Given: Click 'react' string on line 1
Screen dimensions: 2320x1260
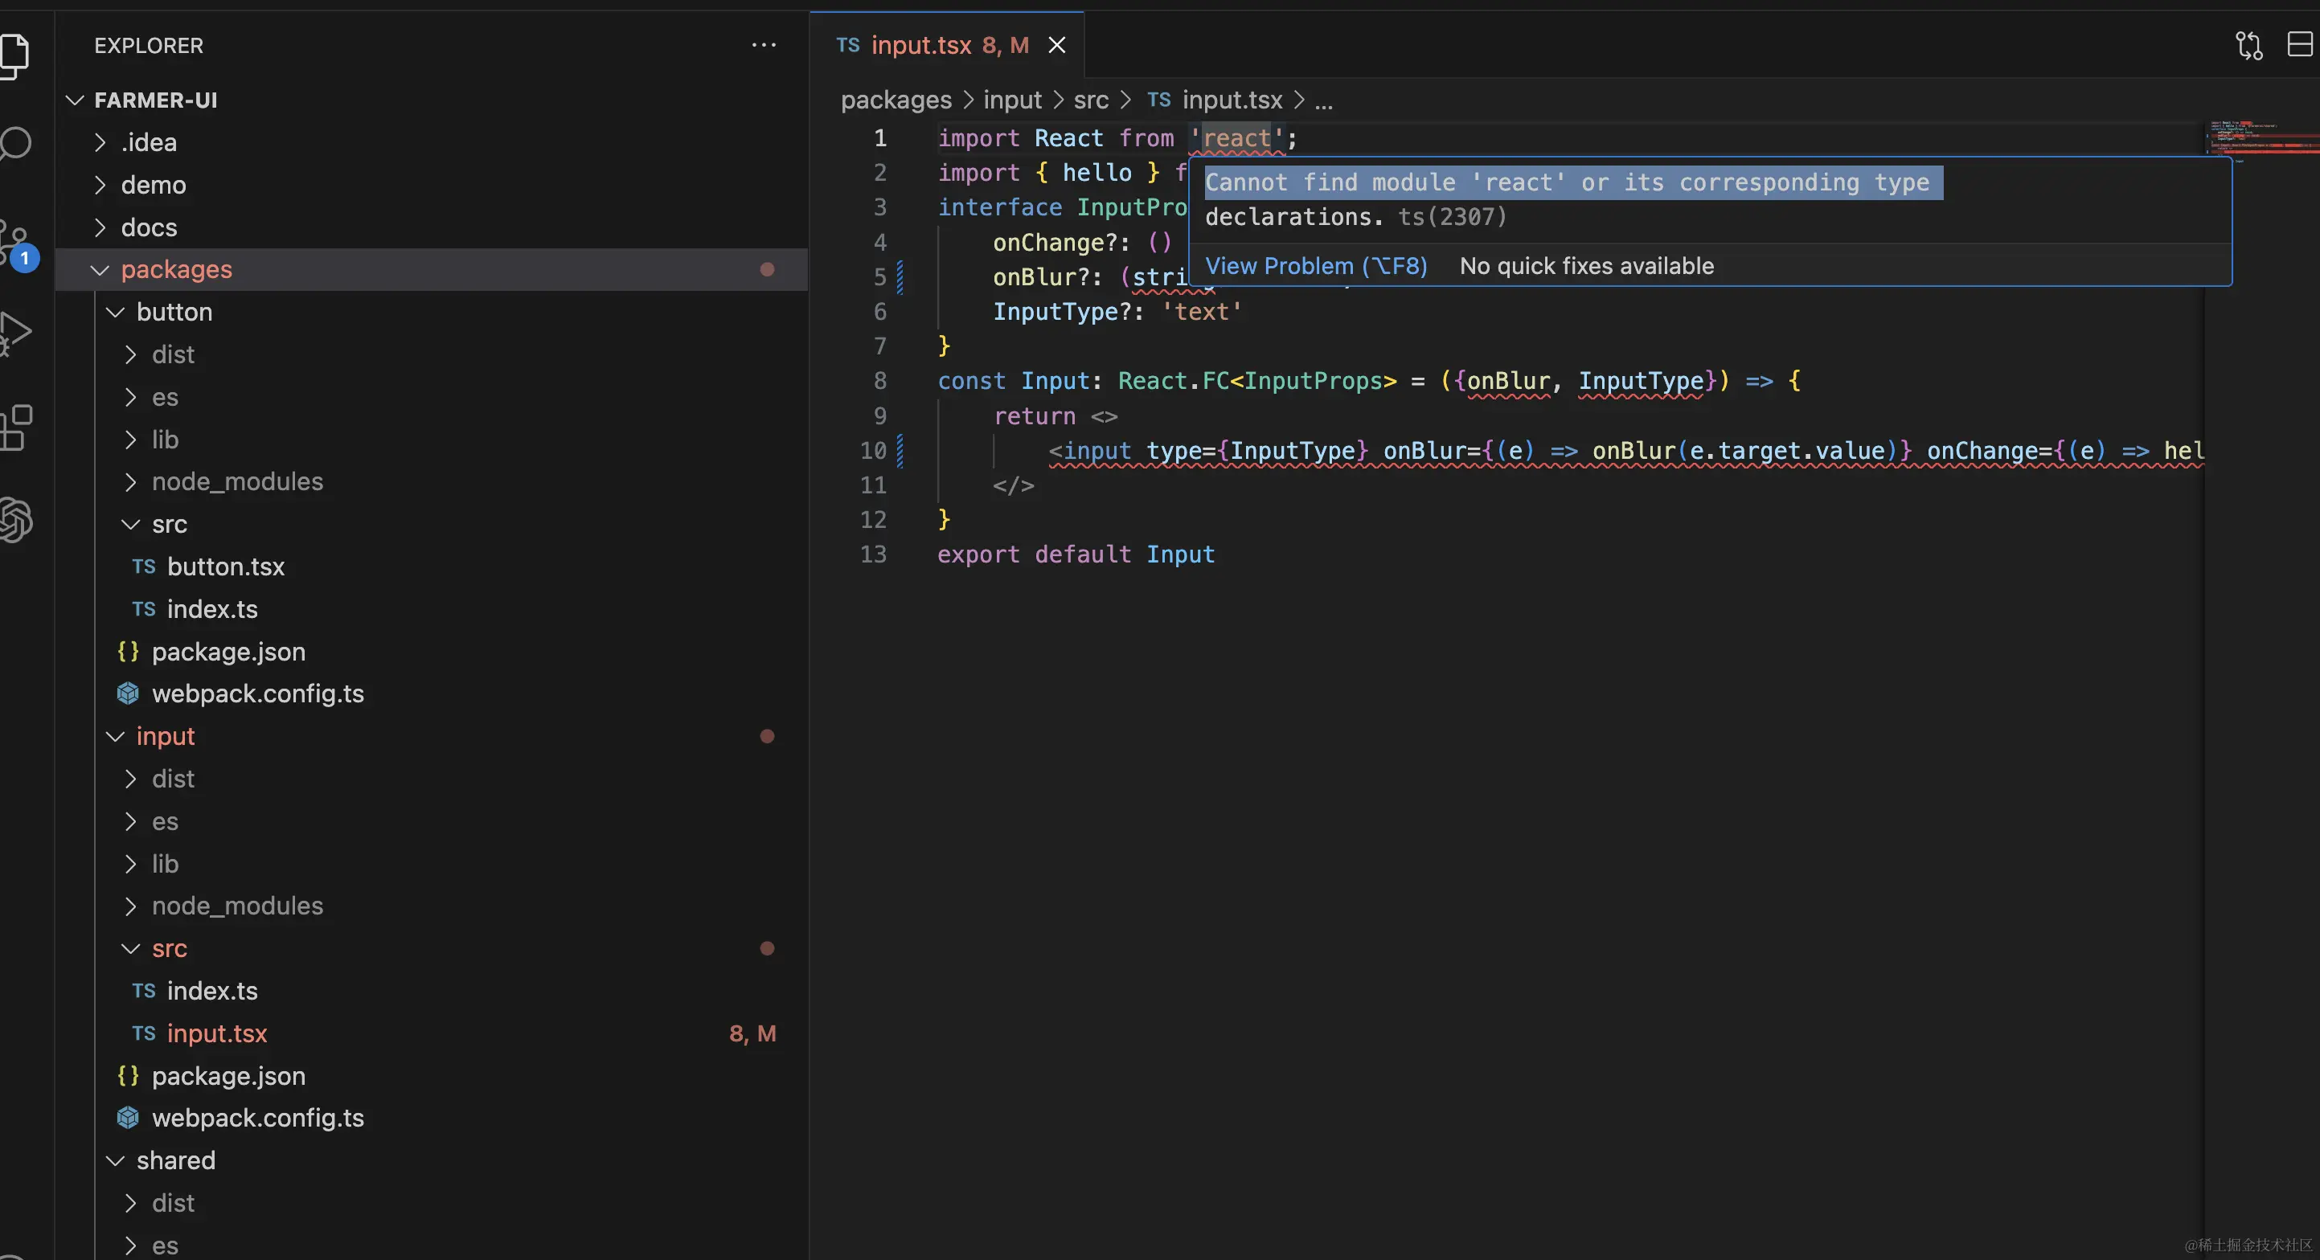Looking at the screenshot, I should pos(1236,137).
